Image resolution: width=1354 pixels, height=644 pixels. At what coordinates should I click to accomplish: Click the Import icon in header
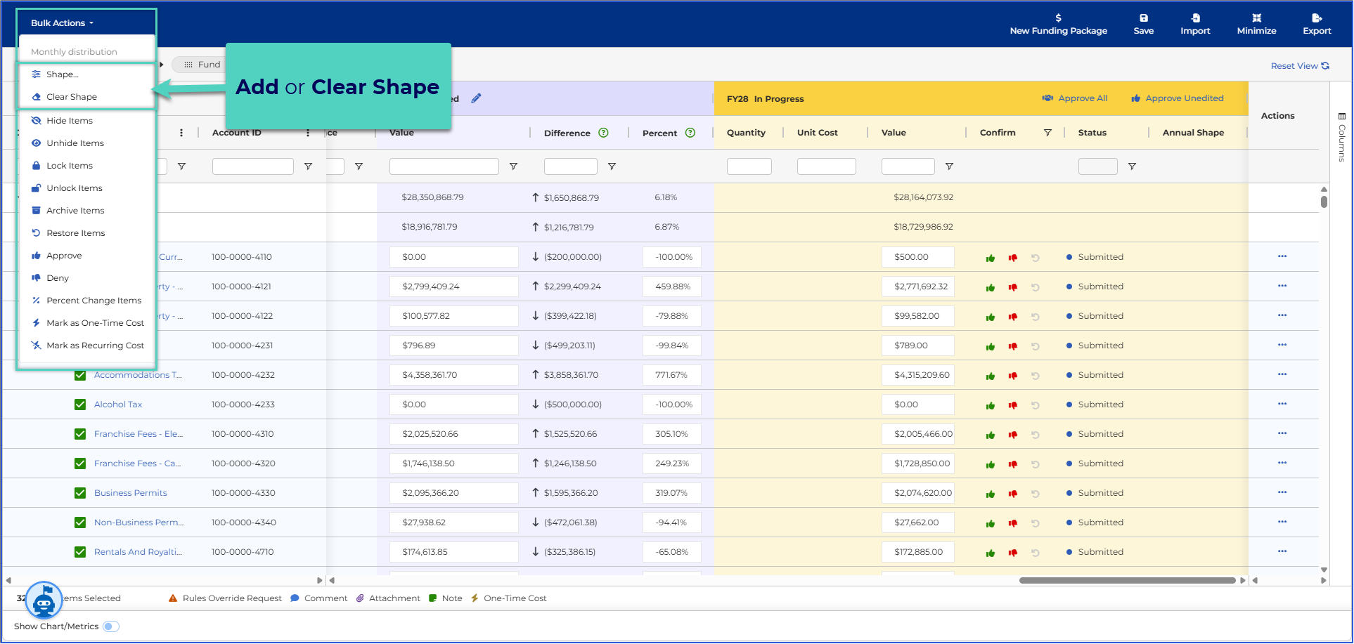point(1195,18)
